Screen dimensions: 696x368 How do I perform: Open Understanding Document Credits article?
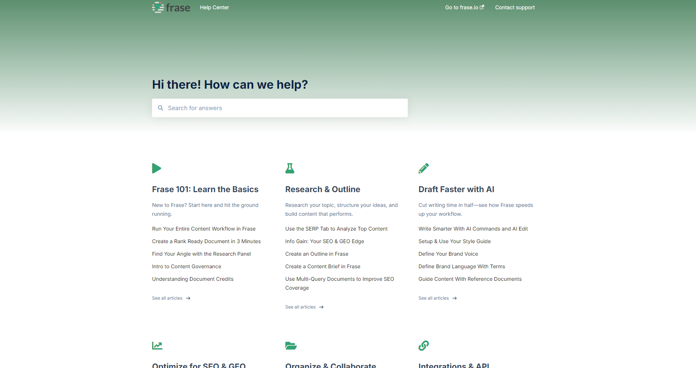(193, 279)
